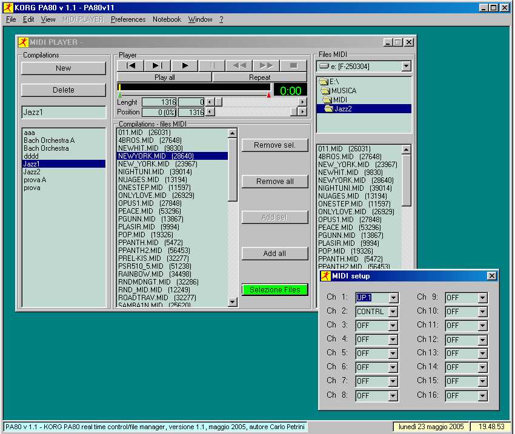Click the red end marker on playback bar
Viewport: 515px width, 434px height.
click(x=268, y=95)
